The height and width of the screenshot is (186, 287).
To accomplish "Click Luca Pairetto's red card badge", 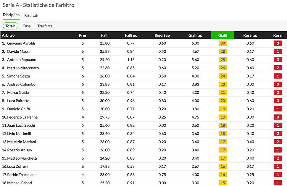I will 278,101.
